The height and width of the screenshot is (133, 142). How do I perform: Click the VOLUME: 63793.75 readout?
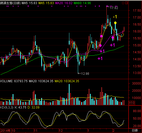(14, 81)
